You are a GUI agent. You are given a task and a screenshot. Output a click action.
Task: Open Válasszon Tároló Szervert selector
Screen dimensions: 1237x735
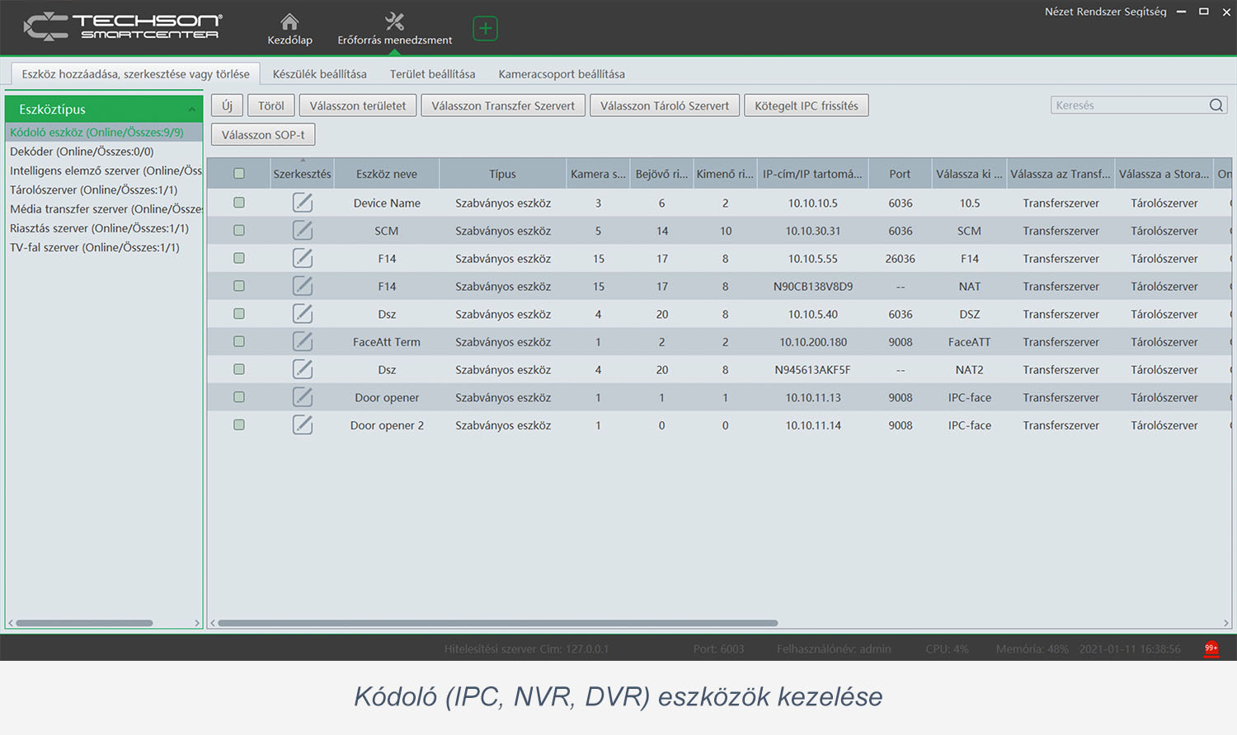(x=664, y=105)
